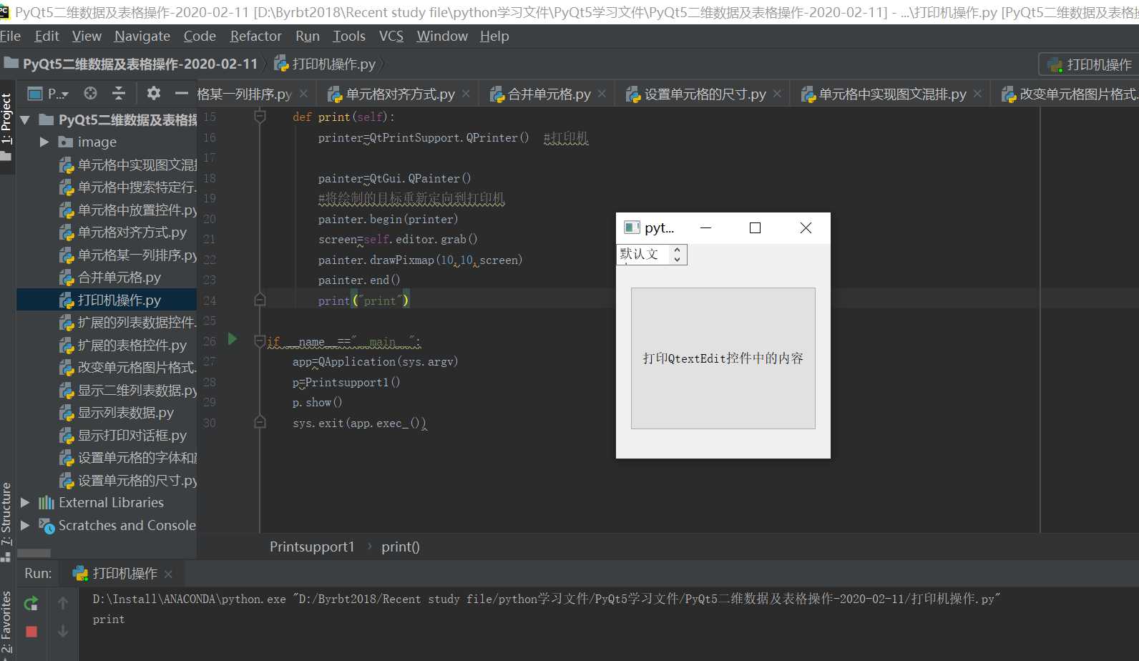Click the locate current file target icon

(90, 93)
